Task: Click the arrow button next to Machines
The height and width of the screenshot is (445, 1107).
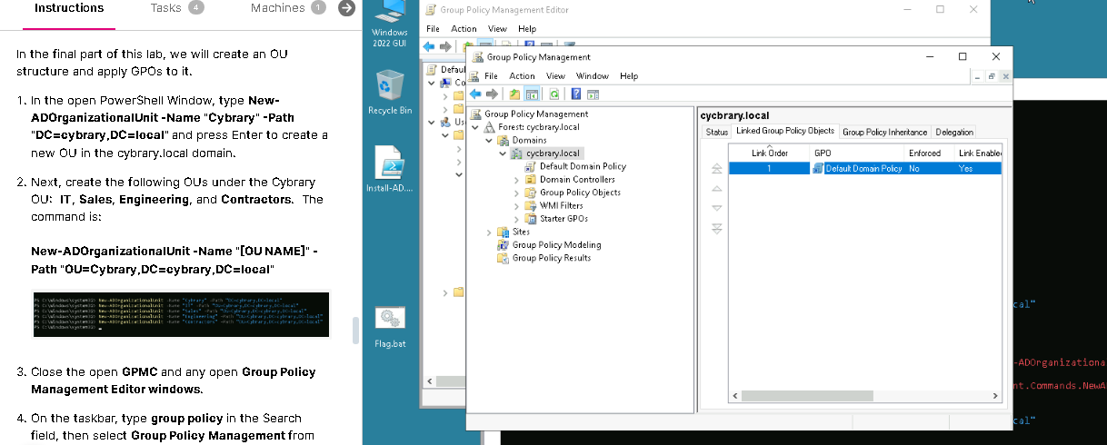Action: [346, 8]
